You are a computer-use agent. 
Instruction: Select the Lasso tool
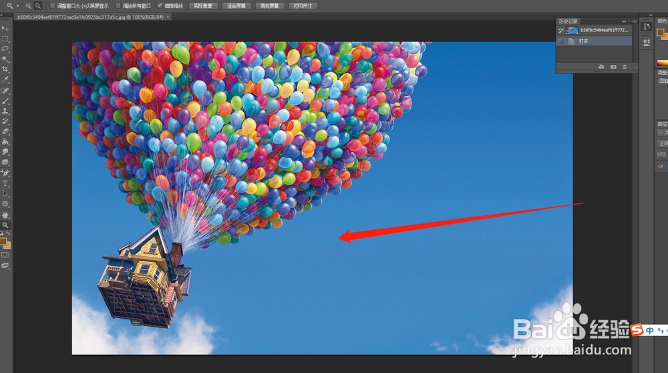(5, 49)
